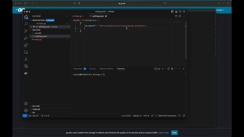Open the new terminal profile dropdown

pos(165,68)
